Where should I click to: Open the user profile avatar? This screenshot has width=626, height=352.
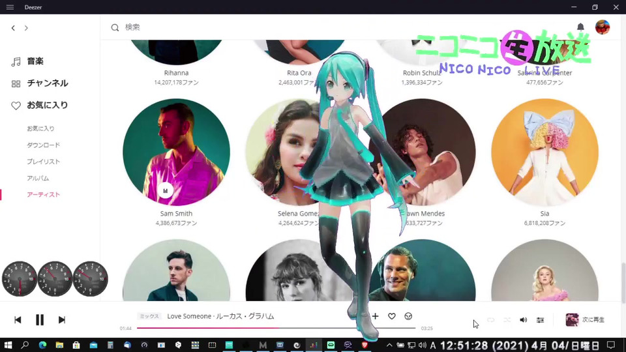pos(603,27)
